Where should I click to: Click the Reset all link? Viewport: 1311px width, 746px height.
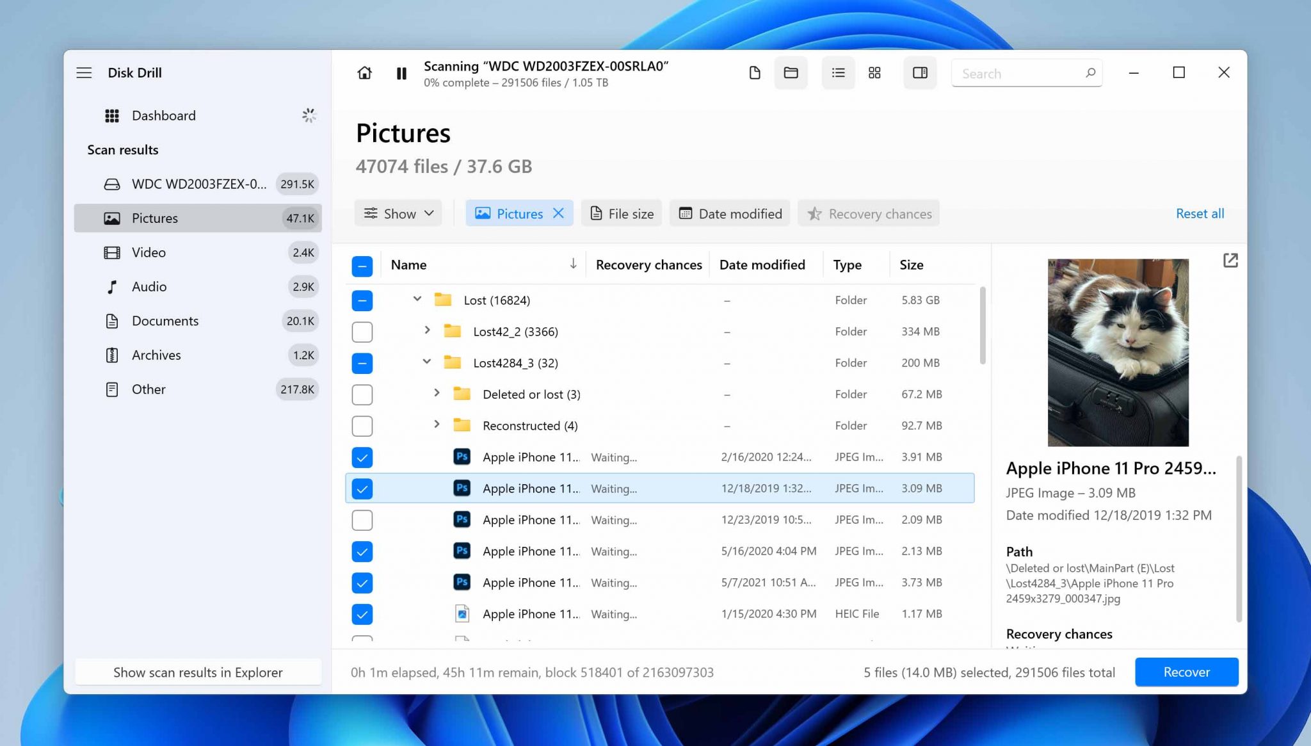1200,213
